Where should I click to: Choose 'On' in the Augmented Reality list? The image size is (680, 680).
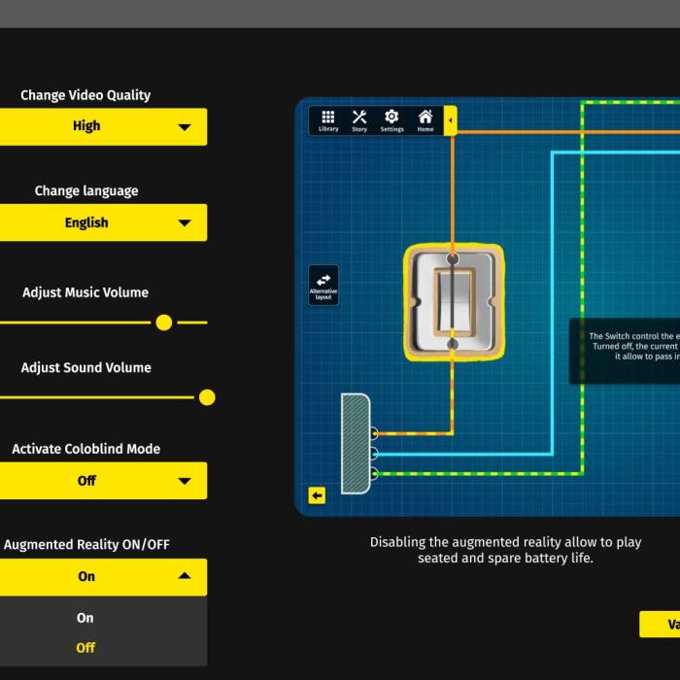[86, 618]
